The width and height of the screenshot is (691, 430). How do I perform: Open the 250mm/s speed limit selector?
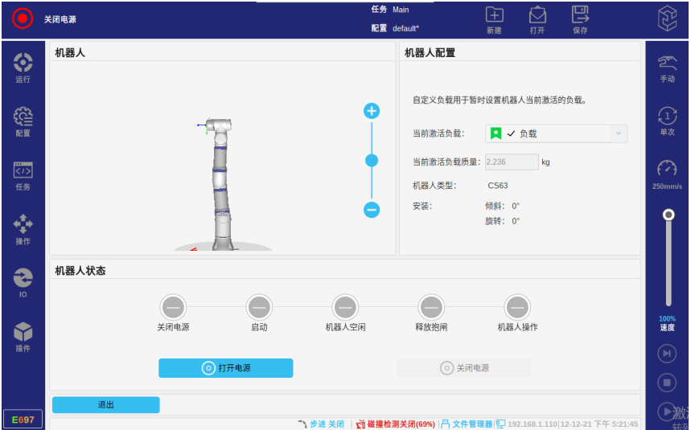click(667, 174)
